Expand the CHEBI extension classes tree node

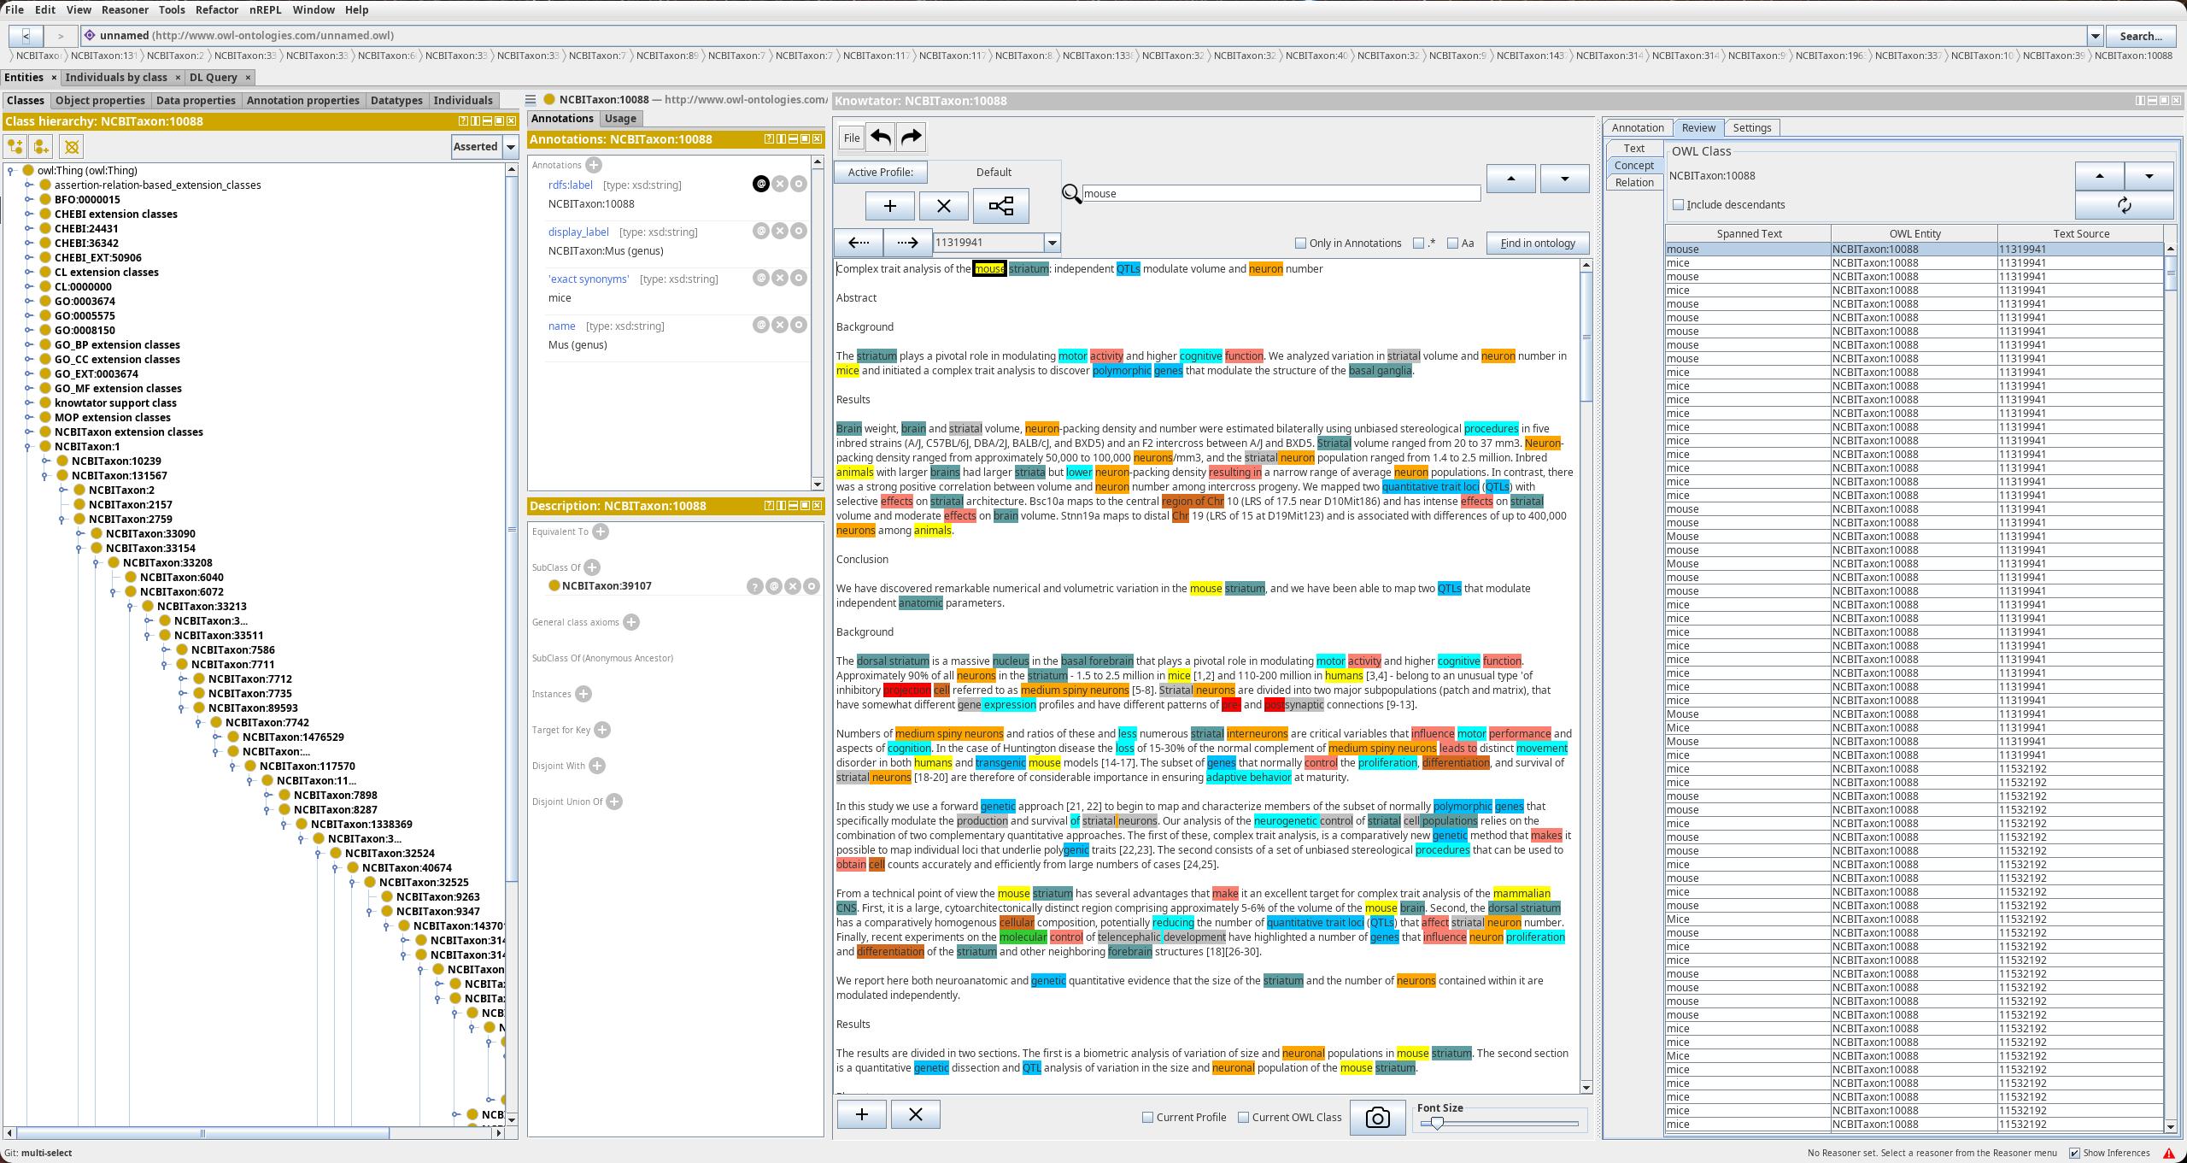pyautogui.click(x=28, y=214)
